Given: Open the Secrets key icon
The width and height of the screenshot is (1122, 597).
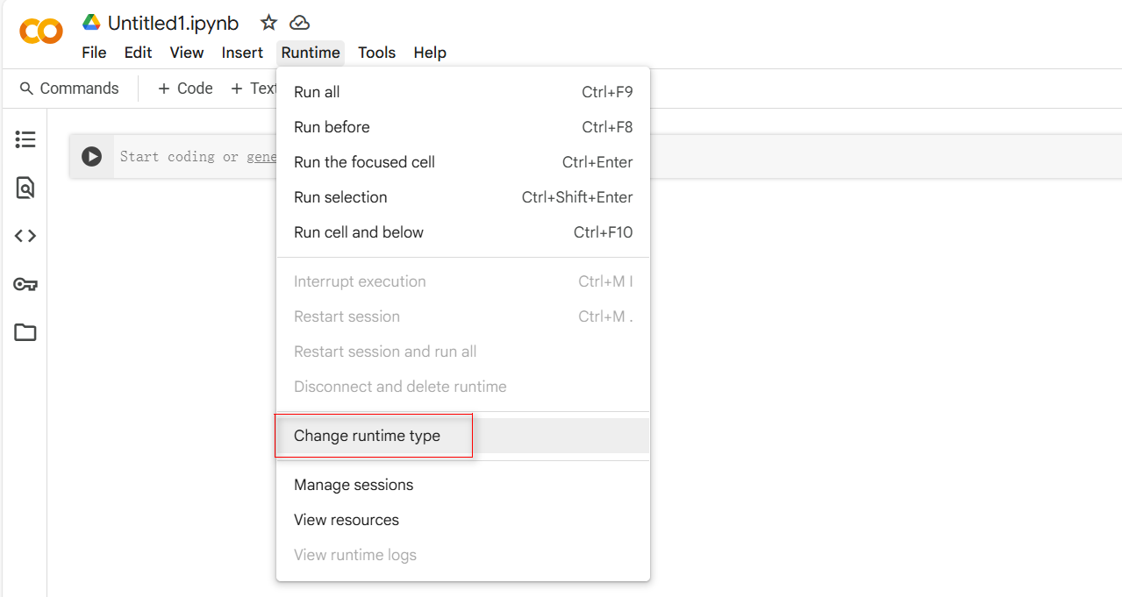Looking at the screenshot, I should click(x=25, y=284).
